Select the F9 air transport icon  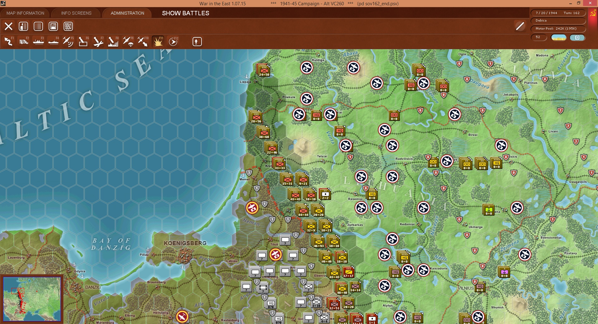[128, 41]
